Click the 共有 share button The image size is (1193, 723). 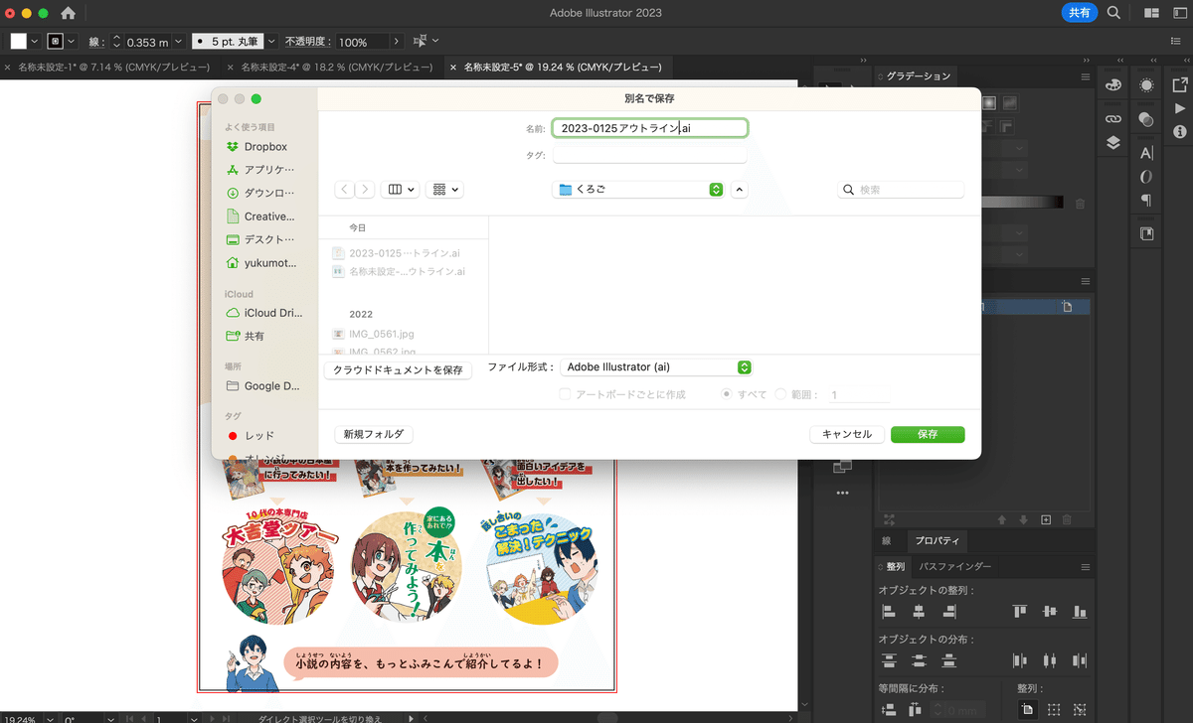pyautogui.click(x=1079, y=13)
